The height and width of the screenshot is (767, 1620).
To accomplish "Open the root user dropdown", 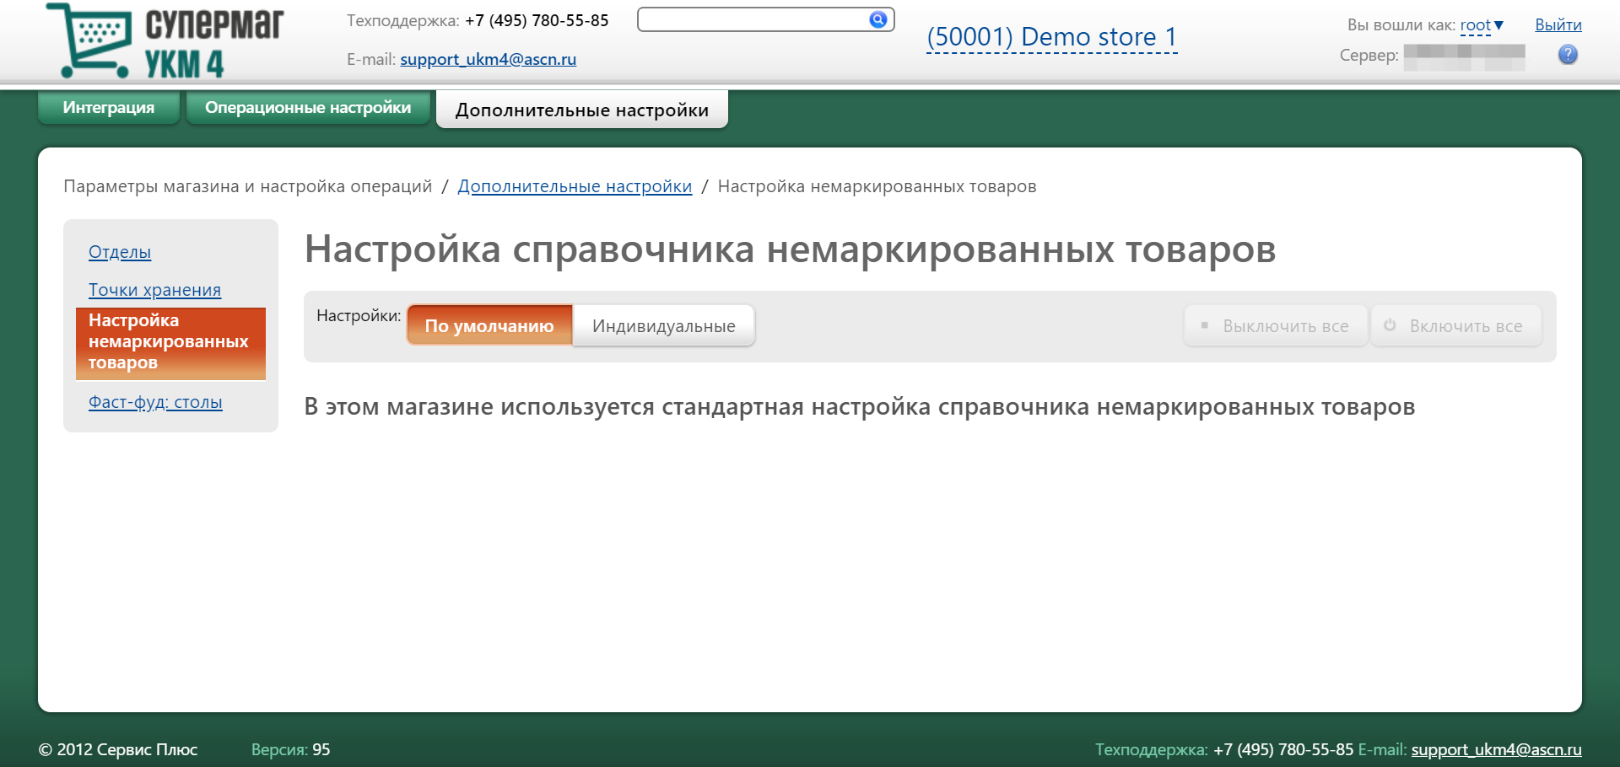I will pyautogui.click(x=1482, y=25).
